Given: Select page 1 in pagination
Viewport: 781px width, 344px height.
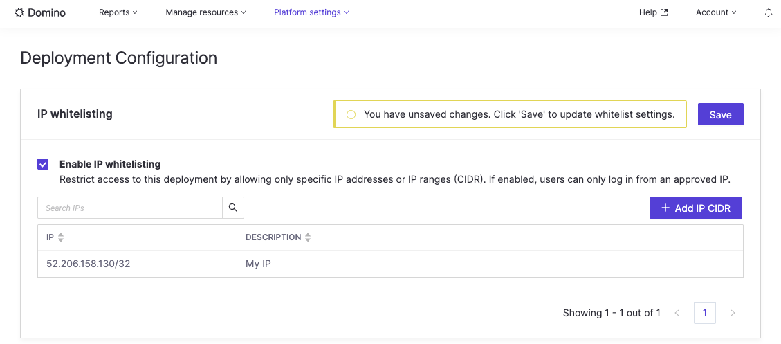Looking at the screenshot, I should [x=705, y=313].
